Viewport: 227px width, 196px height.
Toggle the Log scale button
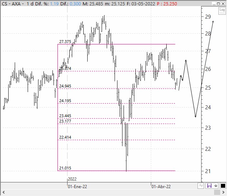(222, 11)
